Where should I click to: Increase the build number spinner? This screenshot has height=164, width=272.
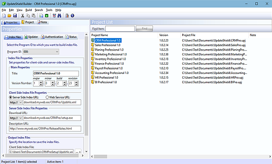coord(64,82)
